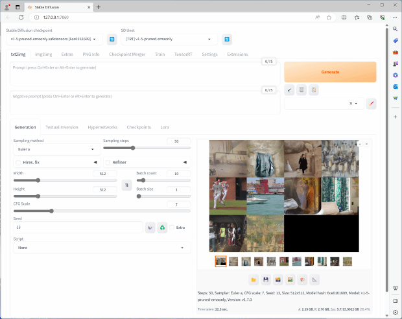Clear the styles selection with the X

coord(351,104)
